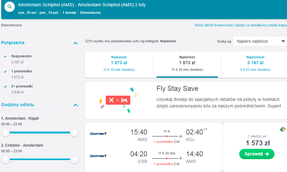The height and width of the screenshot is (172, 287).
Task: Click the left handle of the Amsterdam - Kigali slider
Action: point(6,133)
